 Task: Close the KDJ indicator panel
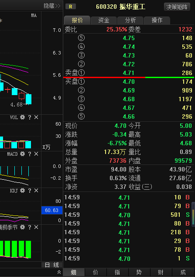coord(36,191)
